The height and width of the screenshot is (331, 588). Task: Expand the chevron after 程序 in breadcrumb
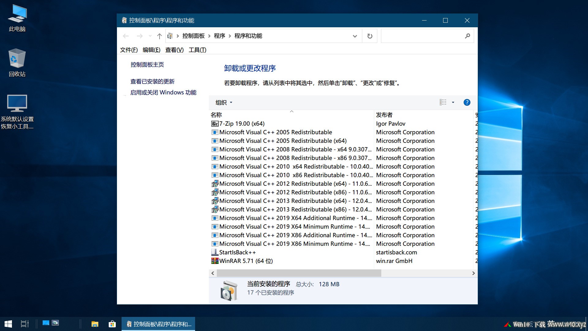(230, 36)
